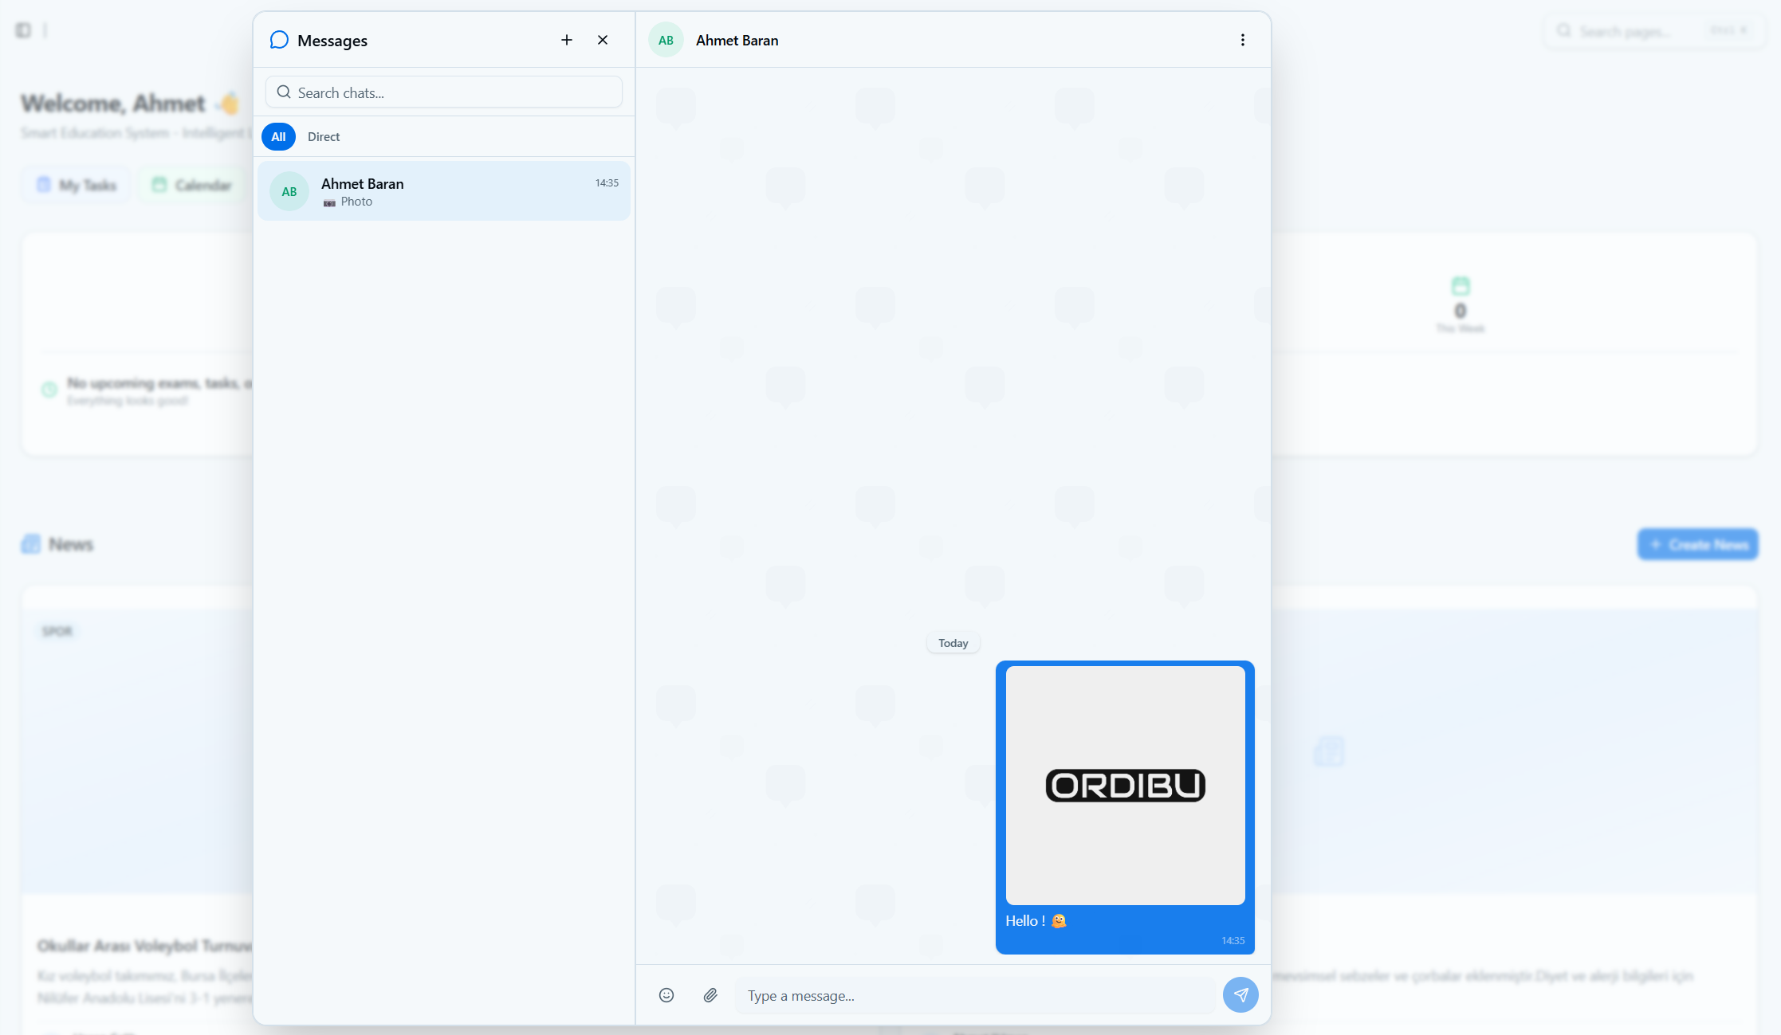The height and width of the screenshot is (1035, 1781).
Task: Click Create News button in background page
Action: (1698, 544)
